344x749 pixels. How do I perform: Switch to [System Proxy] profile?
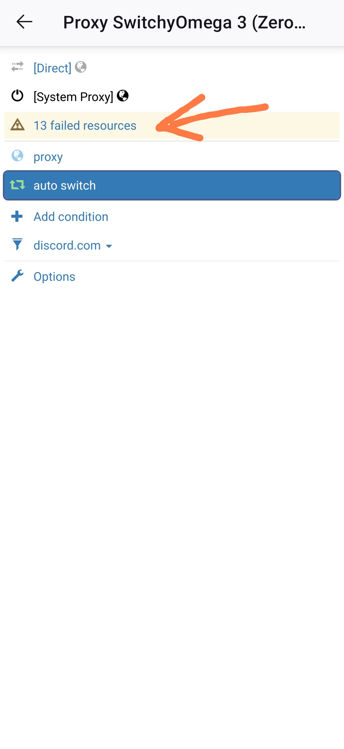pyautogui.click(x=73, y=97)
